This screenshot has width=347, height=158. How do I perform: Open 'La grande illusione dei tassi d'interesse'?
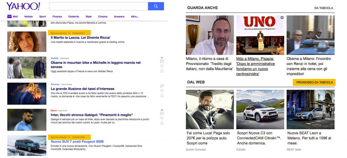83,89
